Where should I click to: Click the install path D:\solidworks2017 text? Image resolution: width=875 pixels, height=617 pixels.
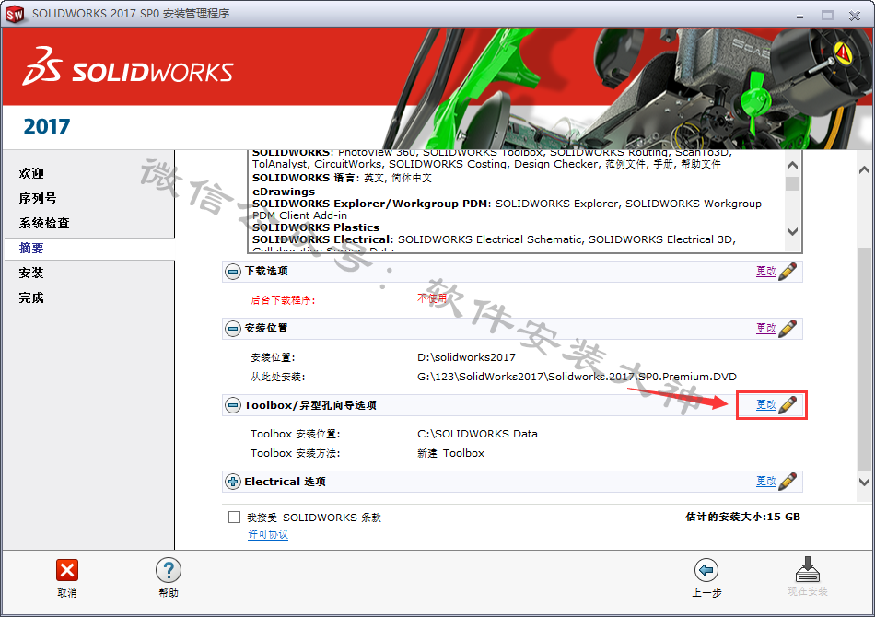point(467,357)
